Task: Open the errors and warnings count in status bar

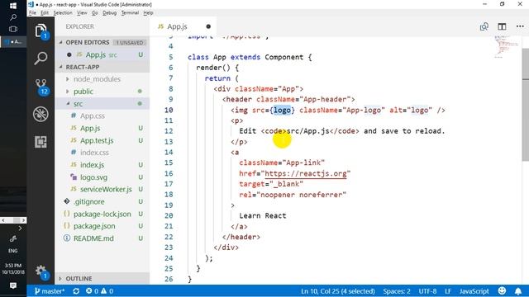Action: pyautogui.click(x=99, y=291)
